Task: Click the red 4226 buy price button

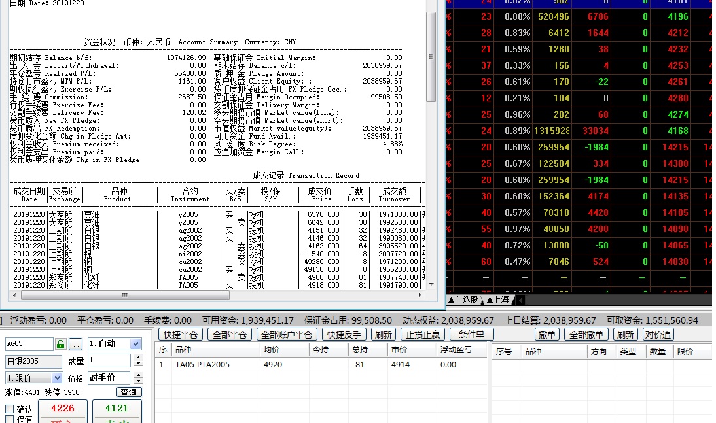Action: click(63, 410)
